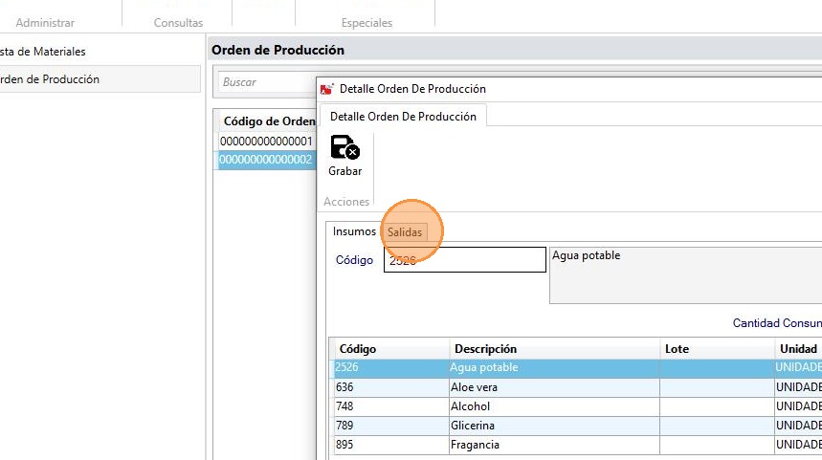
Task: Click the Unidad column header
Action: point(798,349)
